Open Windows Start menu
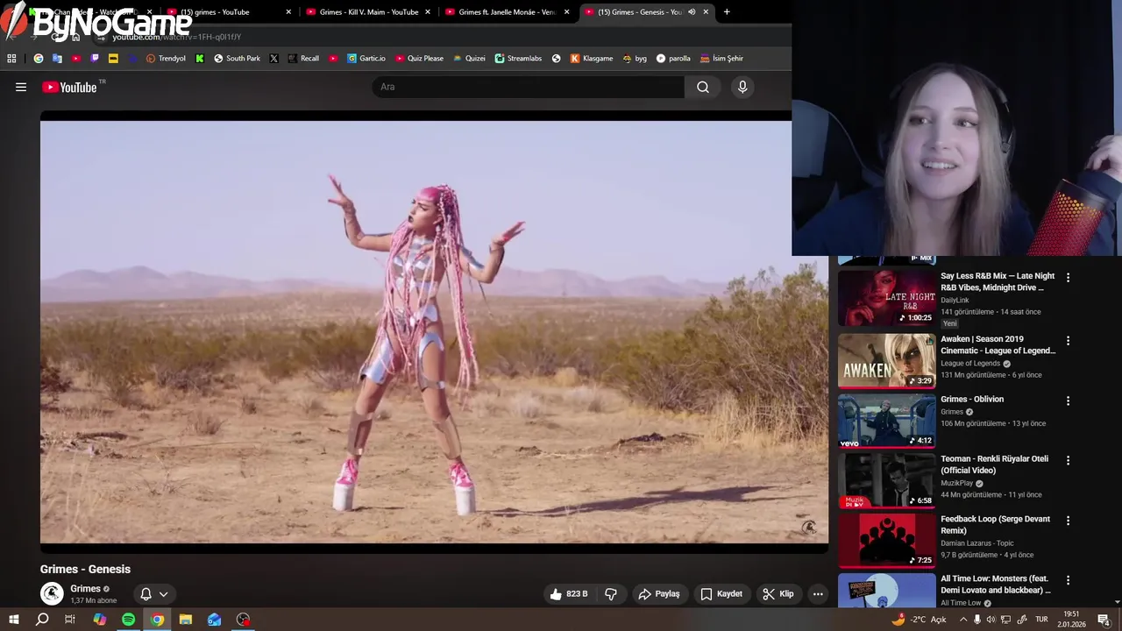1122x631 pixels. (13, 620)
